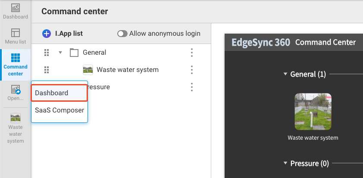Collapse Pressure (0) section in preview
The width and height of the screenshot is (363, 178).
click(x=285, y=164)
